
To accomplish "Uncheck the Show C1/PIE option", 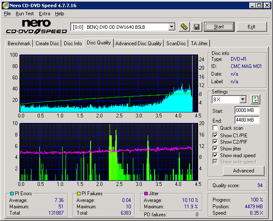I will coord(215,135).
